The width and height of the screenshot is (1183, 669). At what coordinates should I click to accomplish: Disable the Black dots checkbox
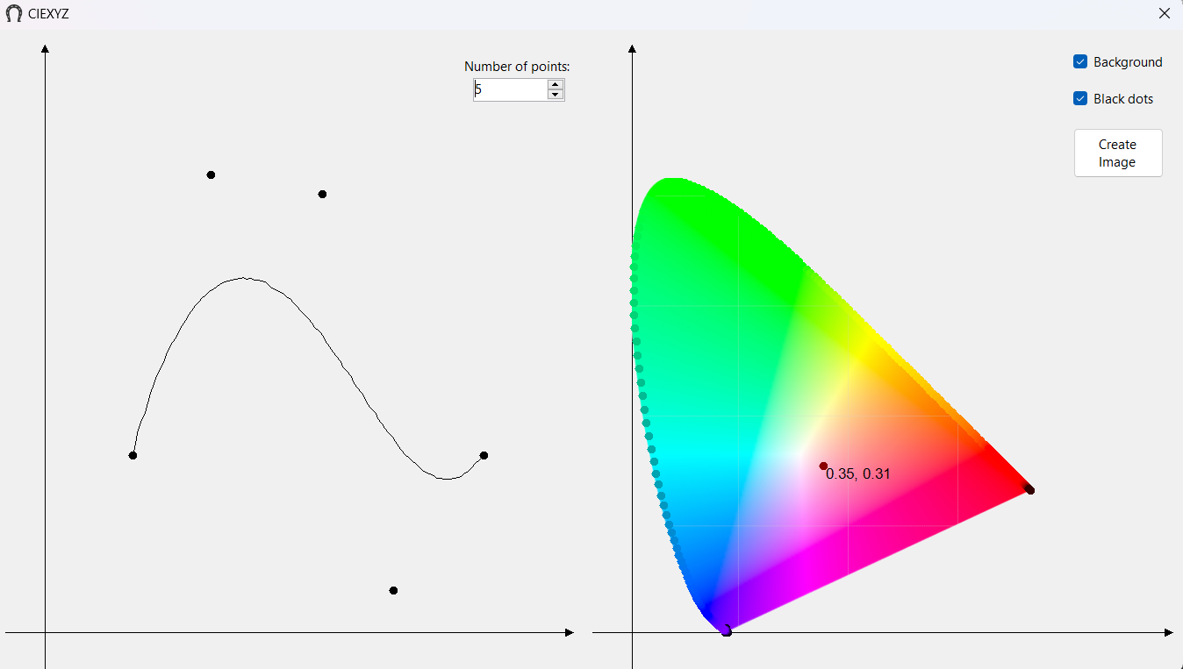(1080, 98)
